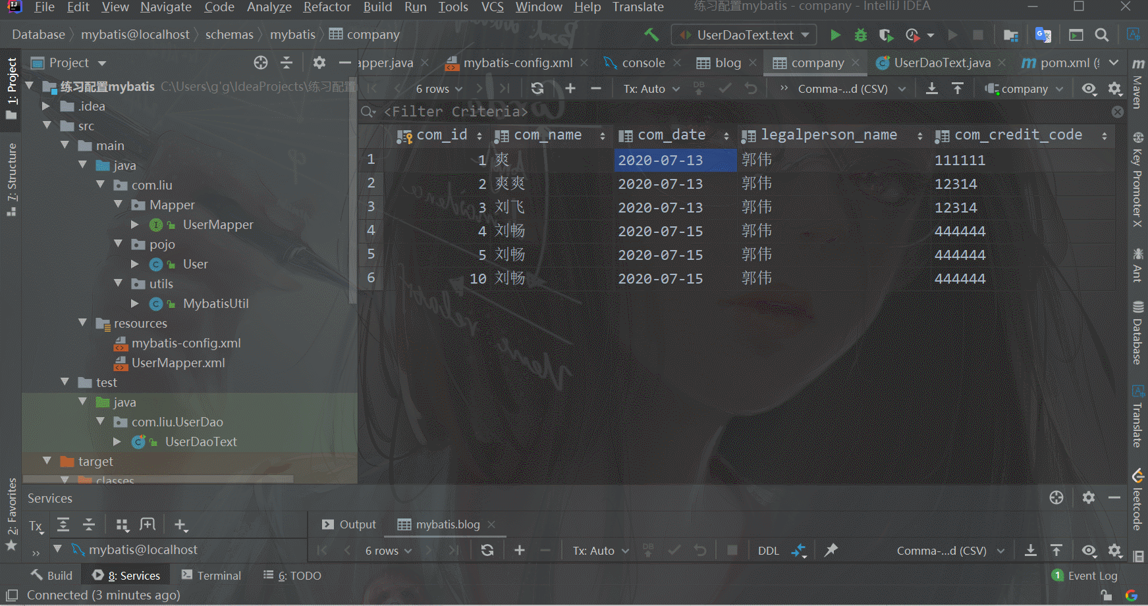Click DDL button in results toolbar
Image resolution: width=1148 pixels, height=606 pixels.
coord(768,551)
